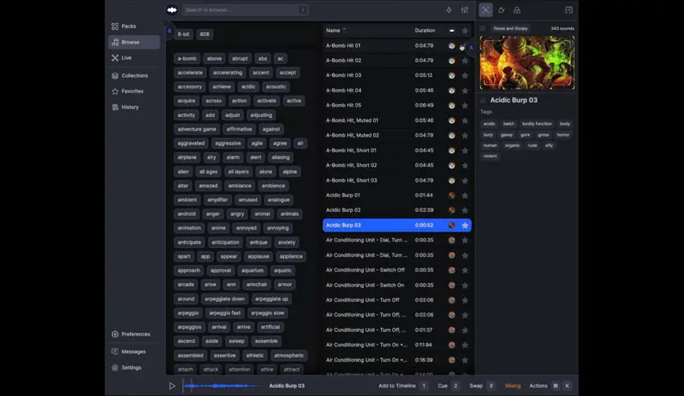
Task: Click the plug icon above the details panel
Action: point(502,10)
